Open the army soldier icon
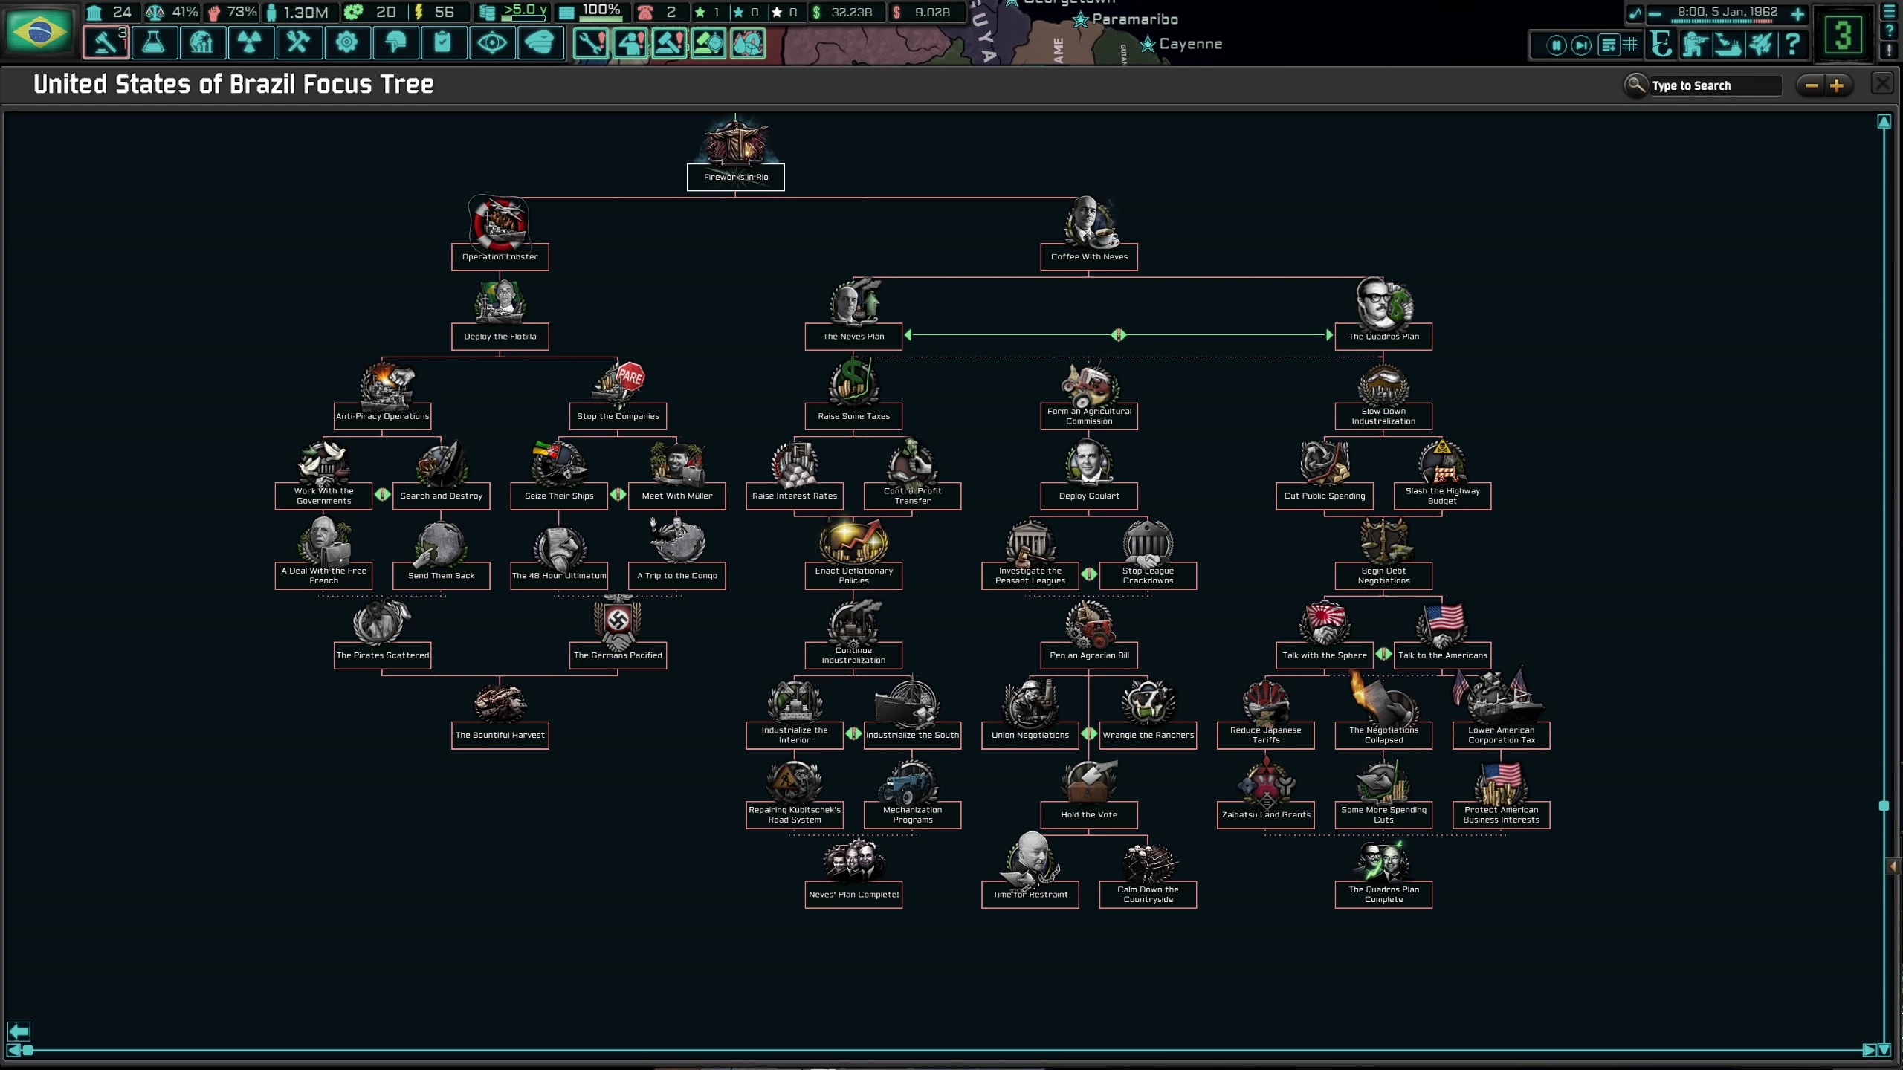The width and height of the screenshot is (1903, 1070). (1694, 44)
